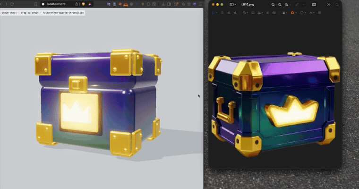Toggle the Markup pen tool in Preview
Viewport: 359px width, 189px height.
[x=297, y=4]
